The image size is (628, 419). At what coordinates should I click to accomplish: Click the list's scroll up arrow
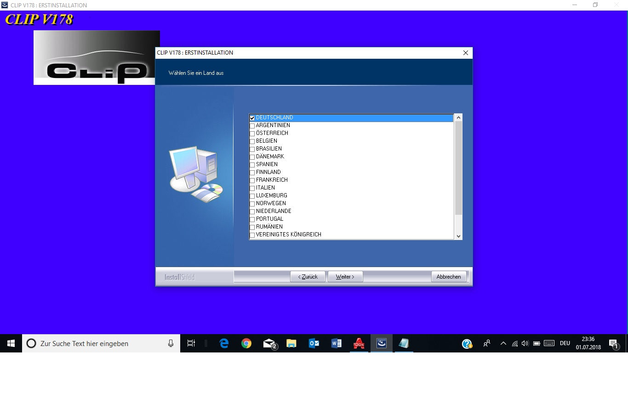point(458,118)
